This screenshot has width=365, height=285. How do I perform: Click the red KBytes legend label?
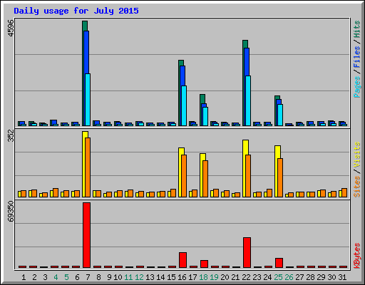pyautogui.click(x=356, y=256)
